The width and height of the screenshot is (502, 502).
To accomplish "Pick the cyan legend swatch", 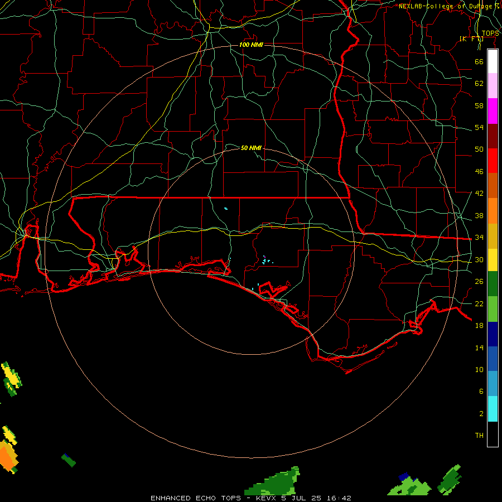I will point(493,409).
